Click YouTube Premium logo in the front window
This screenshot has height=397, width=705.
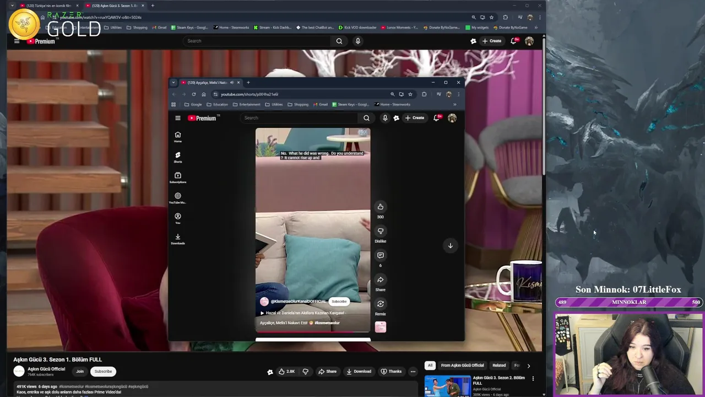202,118
